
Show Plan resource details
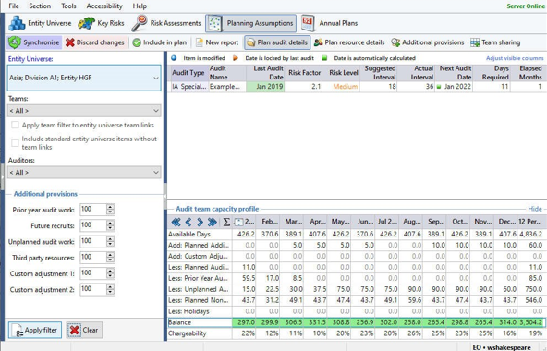click(349, 42)
